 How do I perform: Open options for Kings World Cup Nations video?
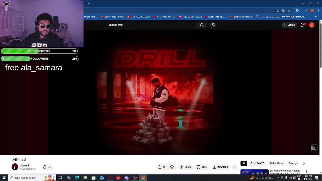306,171
